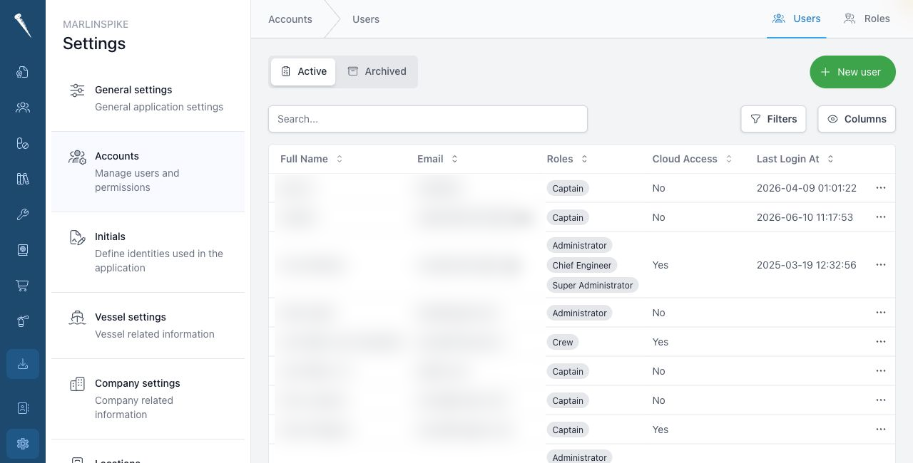Open the fire extinguisher safety icon
The width and height of the screenshot is (913, 463).
click(x=23, y=321)
